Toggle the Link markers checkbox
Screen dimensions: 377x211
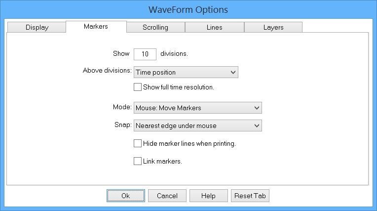pyautogui.click(x=138, y=161)
